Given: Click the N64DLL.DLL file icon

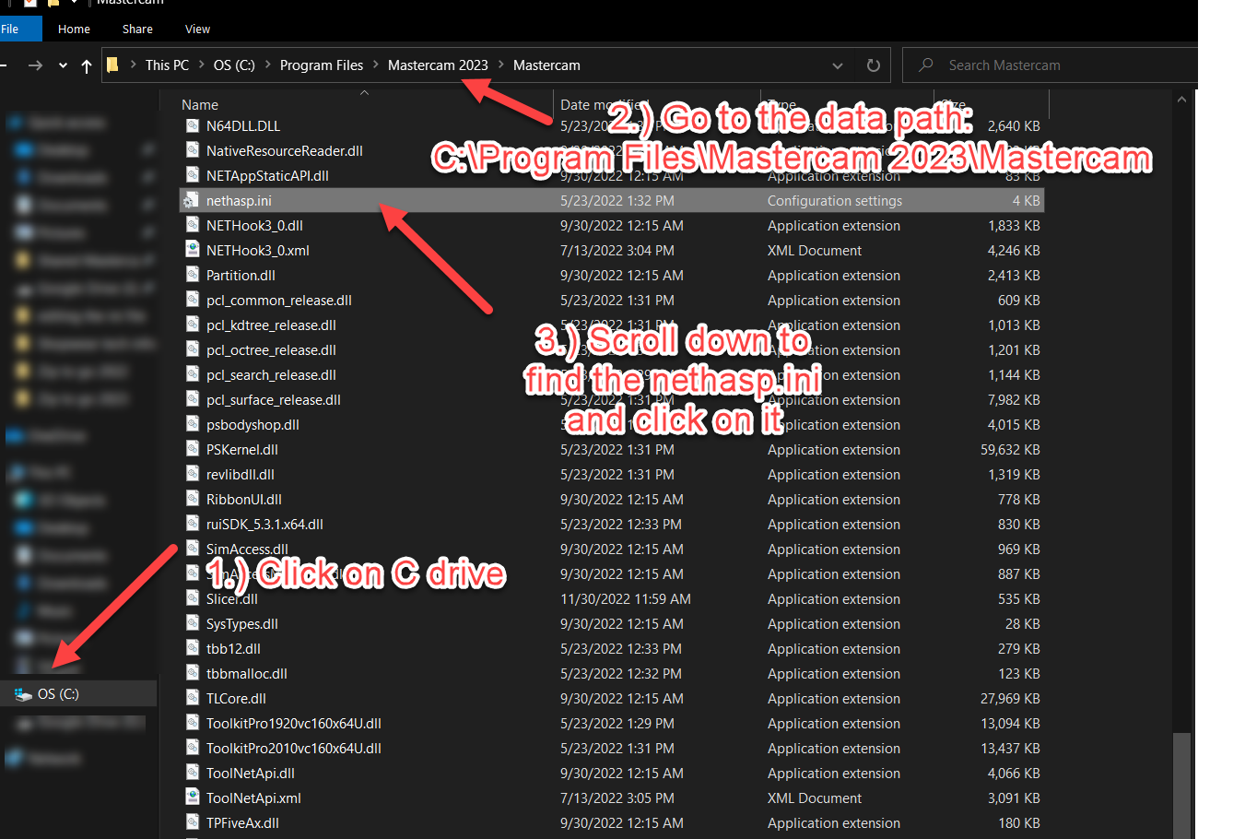Looking at the screenshot, I should click(192, 125).
